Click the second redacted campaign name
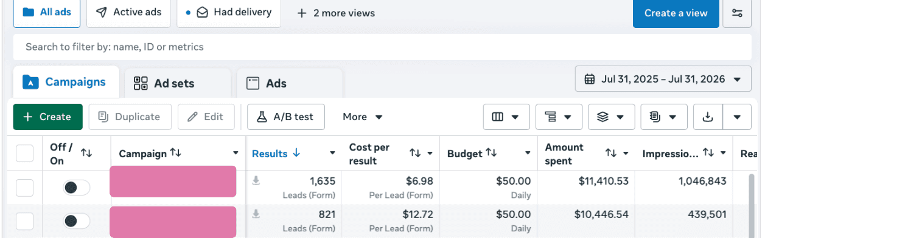Image resolution: width=908 pixels, height=238 pixels. pos(173,222)
